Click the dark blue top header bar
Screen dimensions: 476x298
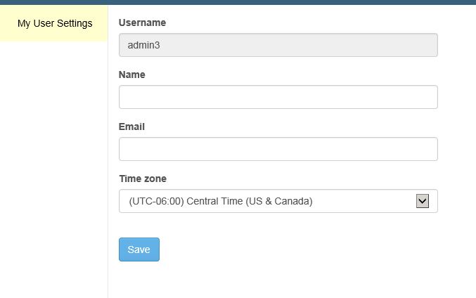(x=238, y=2)
